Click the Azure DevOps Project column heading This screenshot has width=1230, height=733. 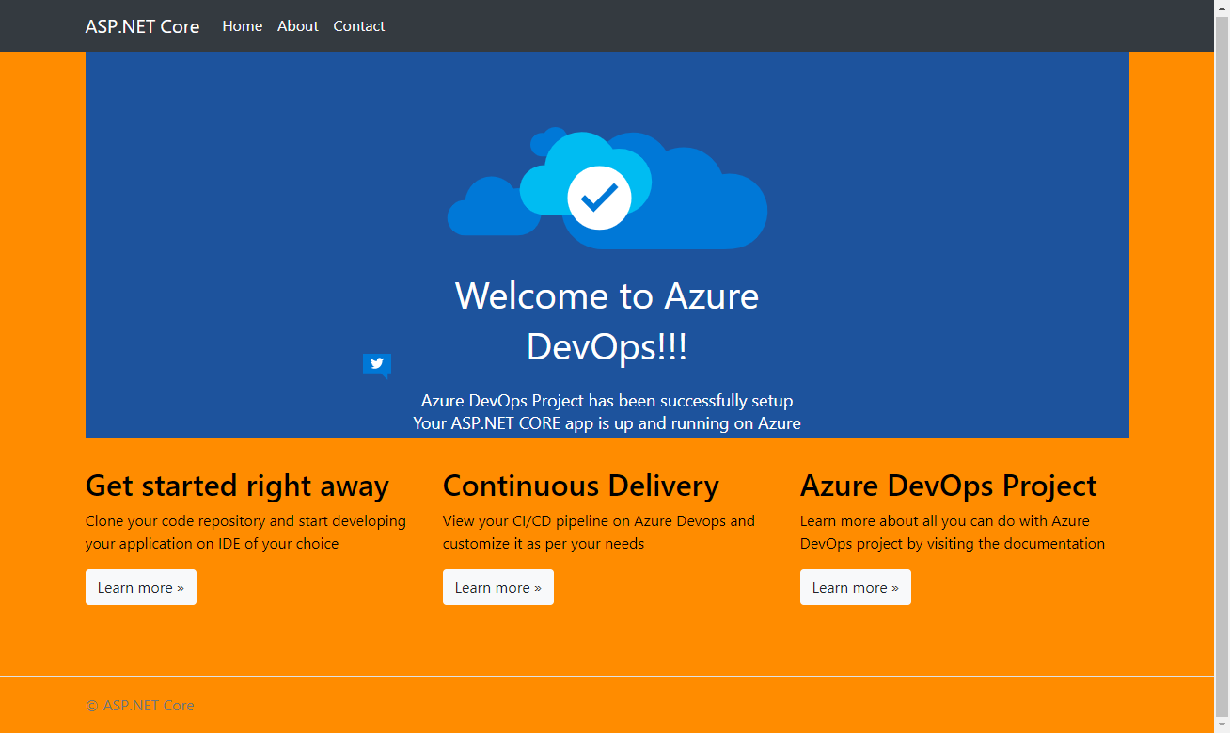[x=948, y=486]
